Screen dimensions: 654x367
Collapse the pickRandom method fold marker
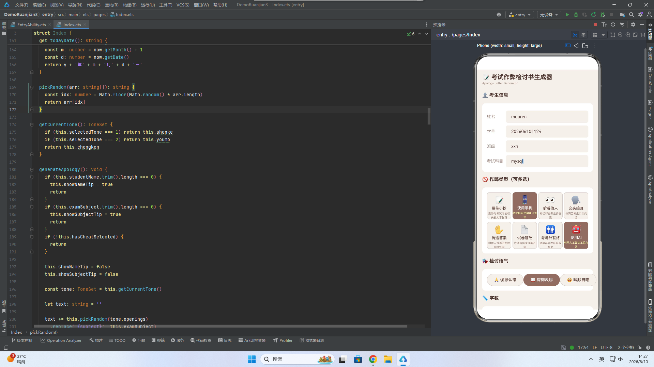tap(32, 87)
